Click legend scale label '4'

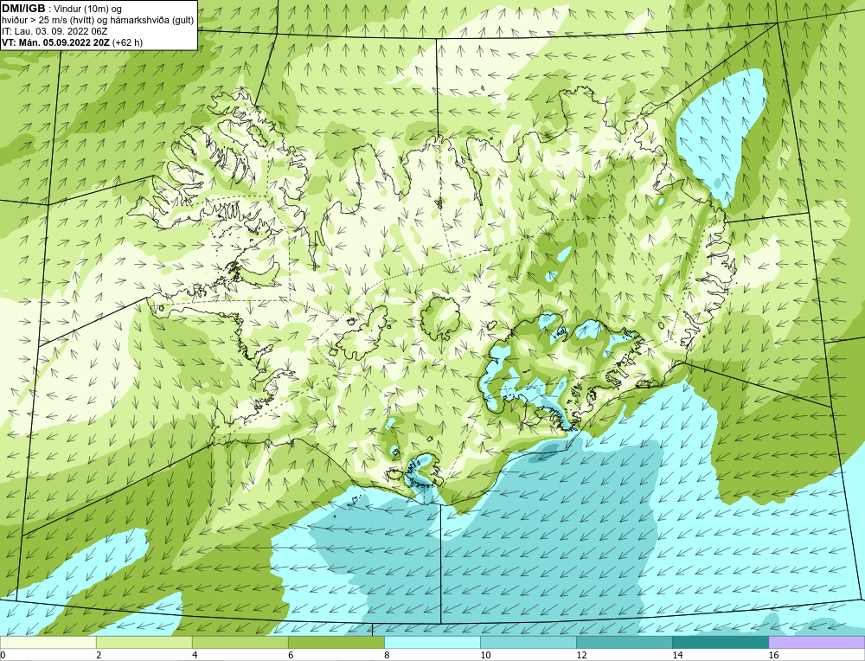click(x=195, y=655)
